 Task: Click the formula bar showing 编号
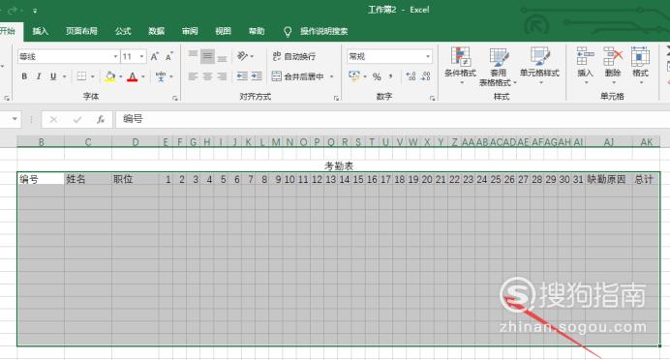coord(392,119)
